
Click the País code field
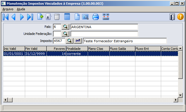point(57,27)
